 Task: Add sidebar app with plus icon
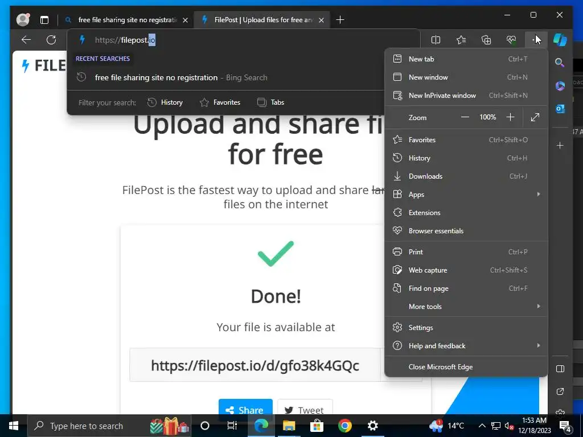coord(560,145)
